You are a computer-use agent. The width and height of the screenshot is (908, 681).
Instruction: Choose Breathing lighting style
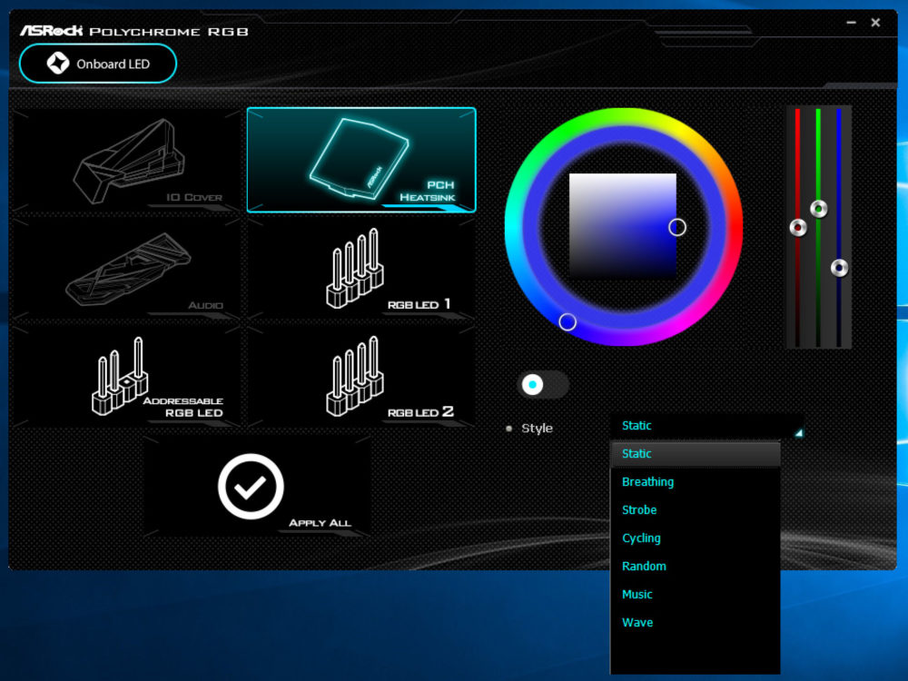(x=696, y=482)
